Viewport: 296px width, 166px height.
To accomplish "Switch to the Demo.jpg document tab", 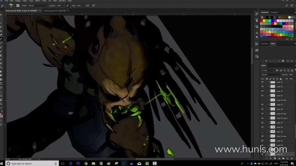I will [x=55, y=11].
